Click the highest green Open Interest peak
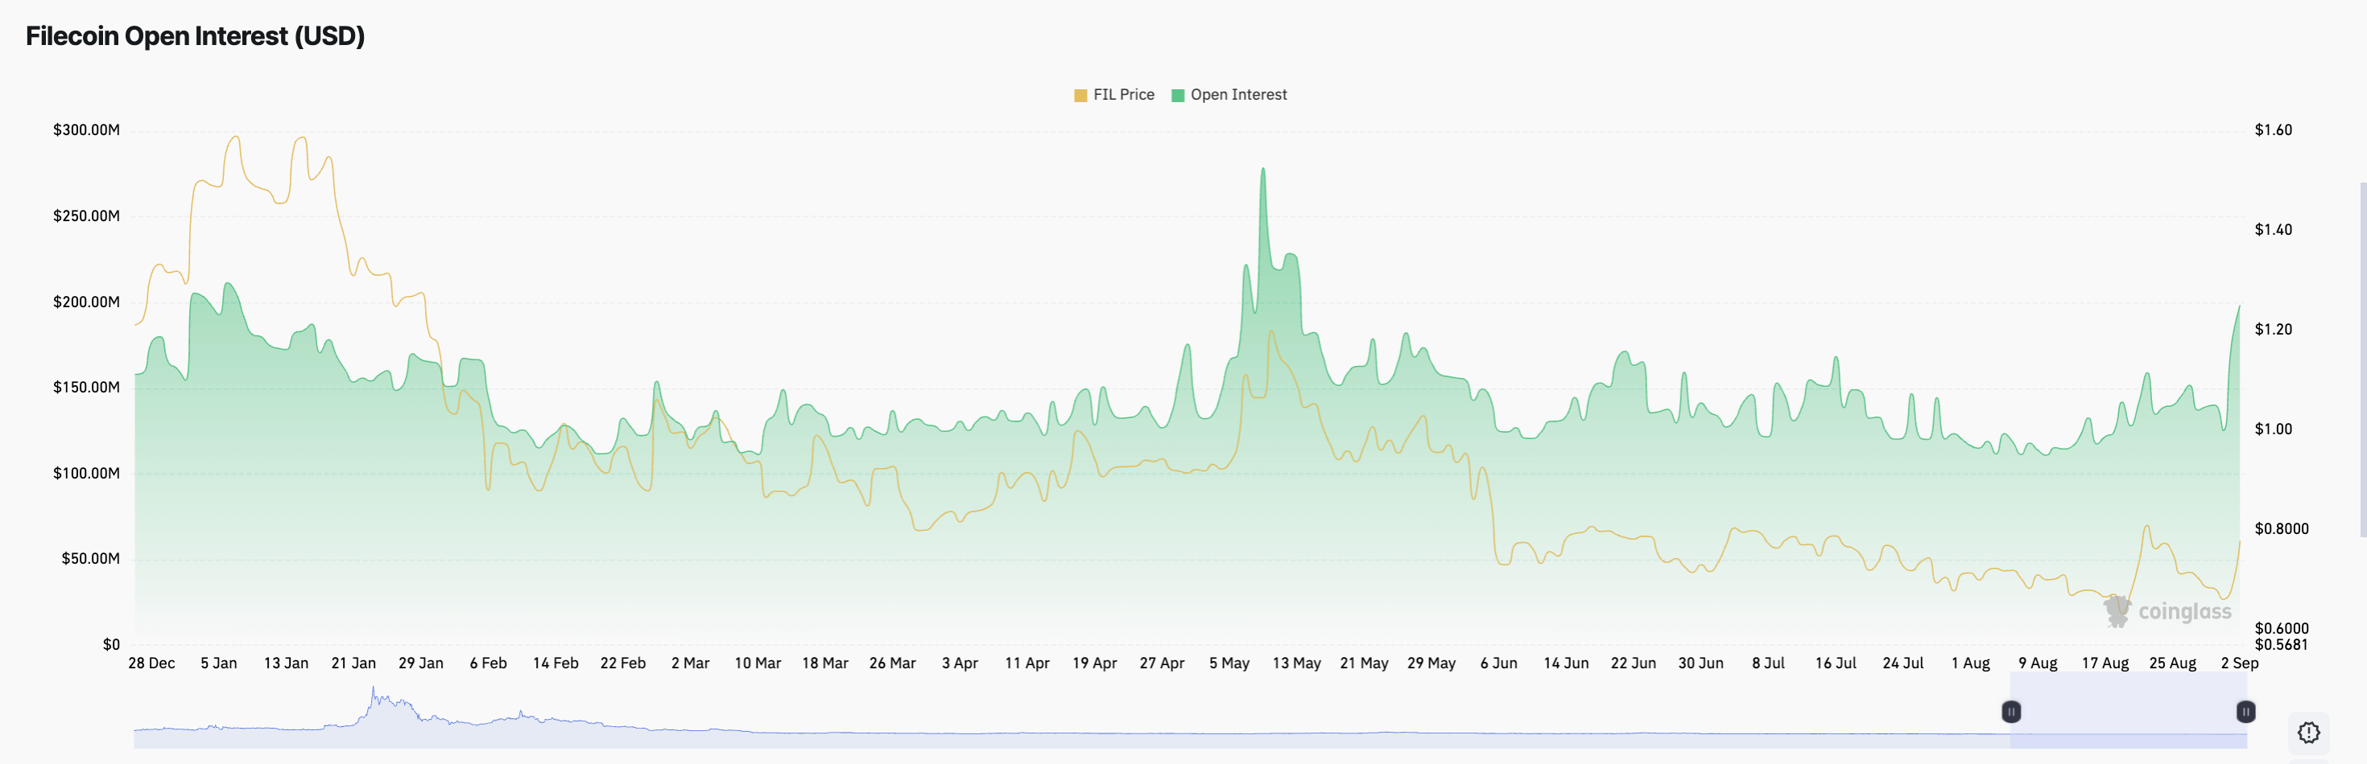 click(x=1263, y=170)
